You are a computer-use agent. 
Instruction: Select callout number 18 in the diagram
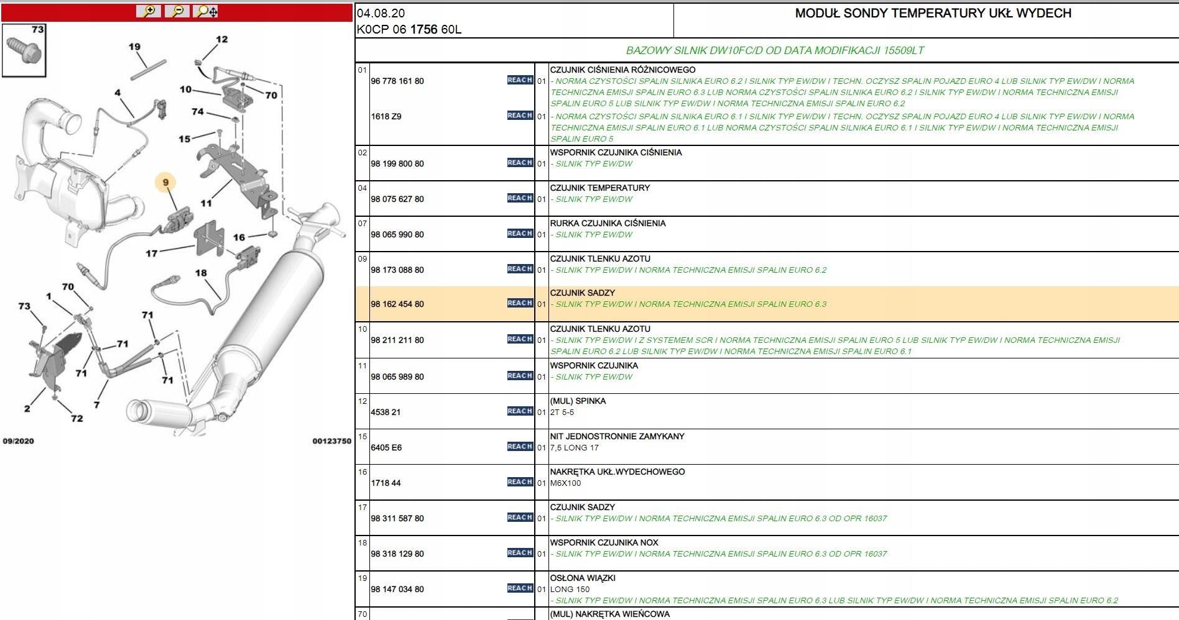200,273
